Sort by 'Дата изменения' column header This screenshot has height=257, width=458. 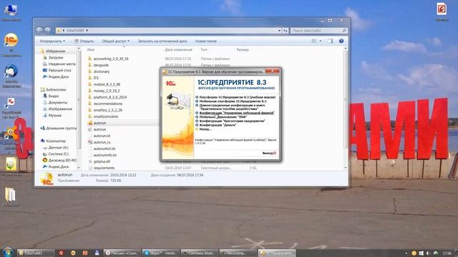click(x=178, y=50)
